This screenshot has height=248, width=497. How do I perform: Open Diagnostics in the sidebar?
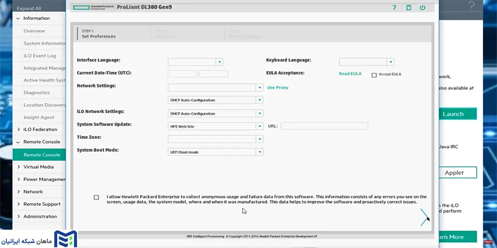[36, 93]
